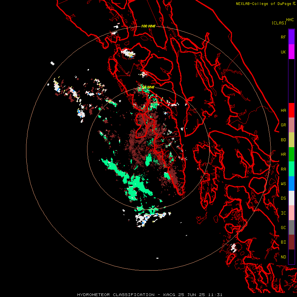
Task: Click the DS white legend color
Action: tap(291, 198)
